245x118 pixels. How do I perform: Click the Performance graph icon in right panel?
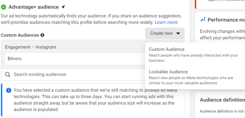(203, 20)
